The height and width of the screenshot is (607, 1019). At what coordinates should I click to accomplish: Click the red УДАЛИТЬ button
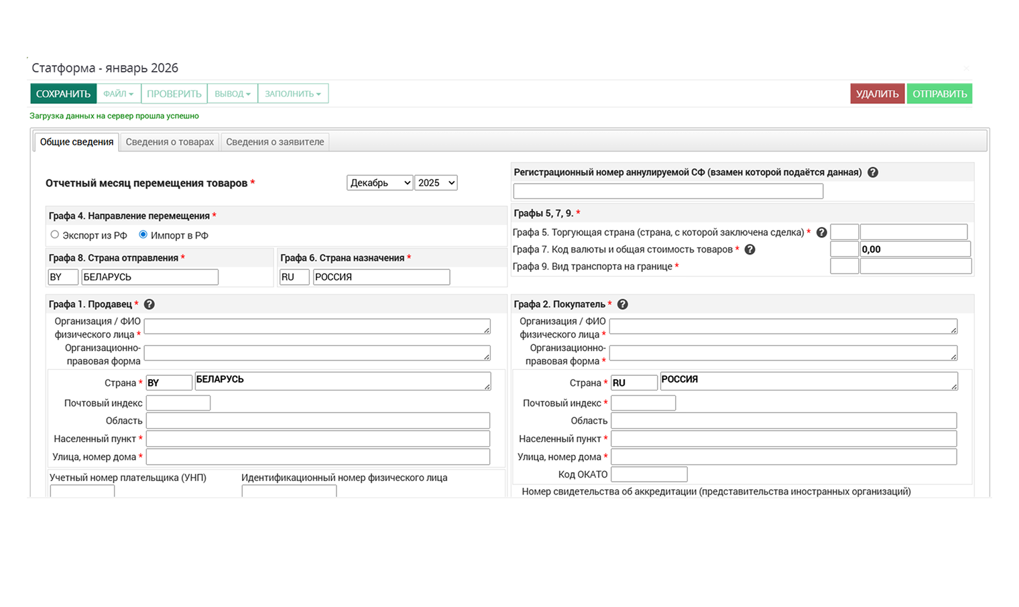click(x=877, y=94)
